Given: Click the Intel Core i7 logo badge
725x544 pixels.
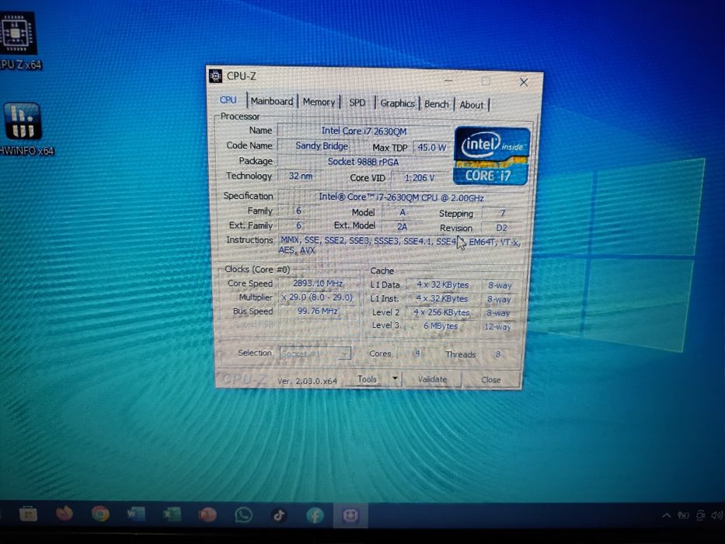Looking at the screenshot, I should coord(492,156).
